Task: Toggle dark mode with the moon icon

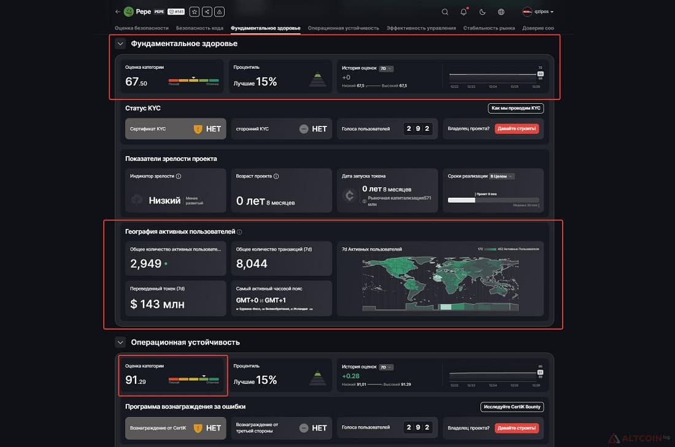Action: (x=482, y=12)
